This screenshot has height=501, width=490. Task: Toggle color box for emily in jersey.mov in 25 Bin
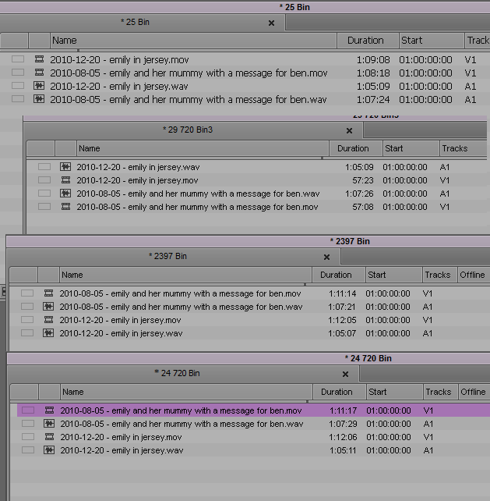[x=18, y=59]
